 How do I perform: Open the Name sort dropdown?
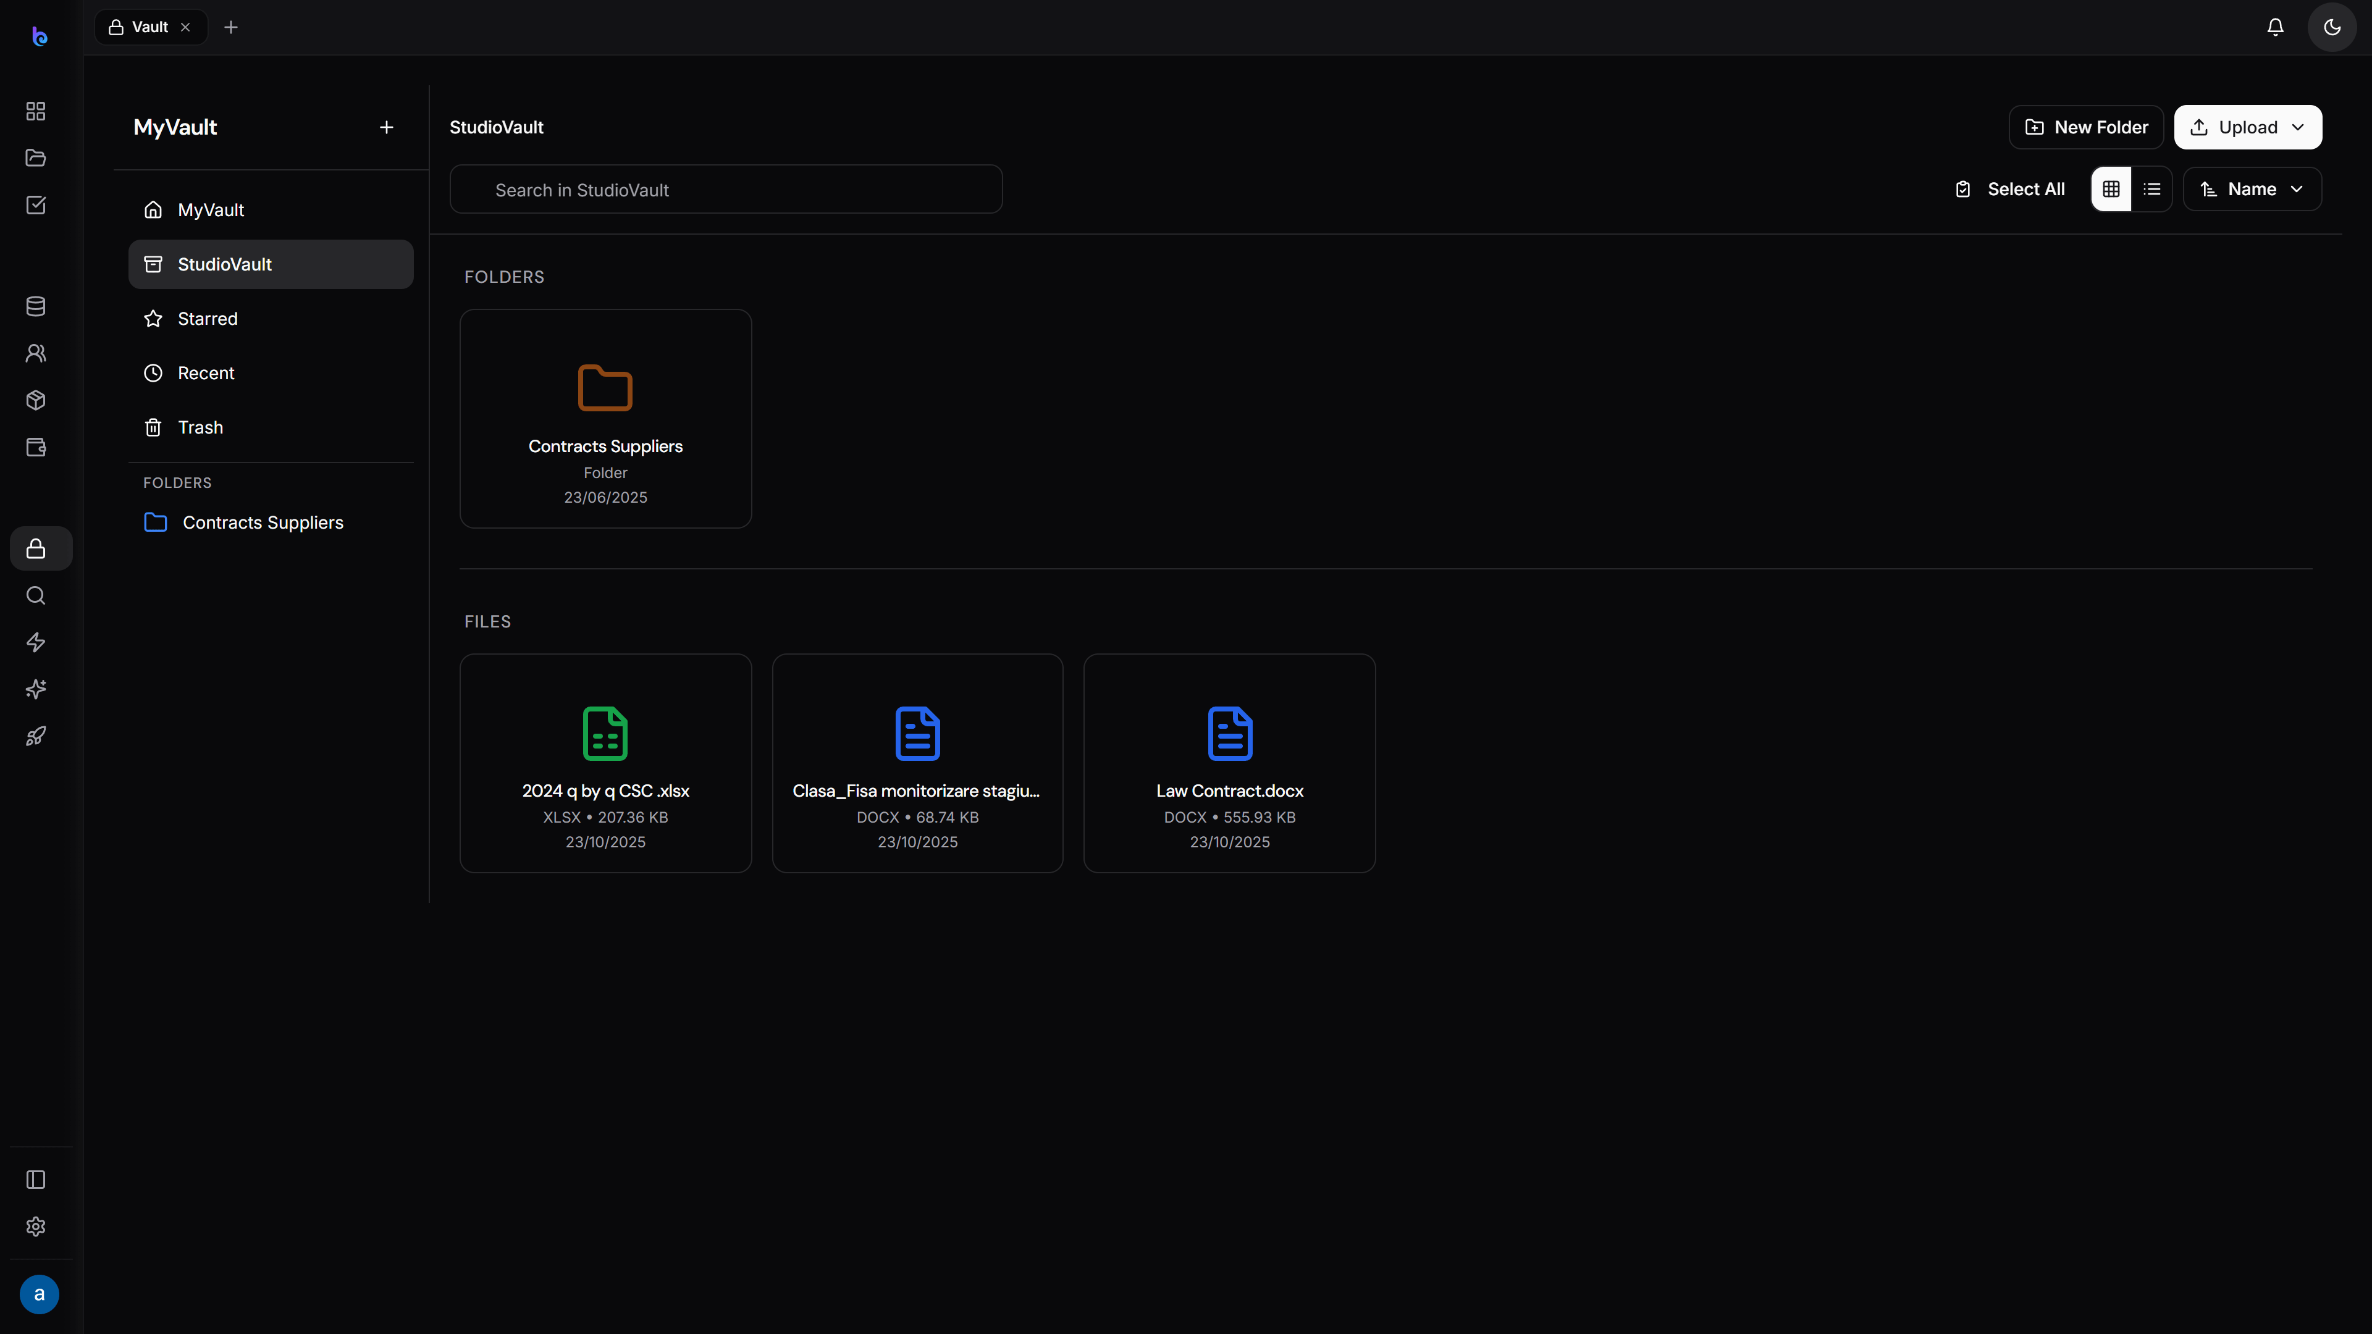tap(2252, 189)
